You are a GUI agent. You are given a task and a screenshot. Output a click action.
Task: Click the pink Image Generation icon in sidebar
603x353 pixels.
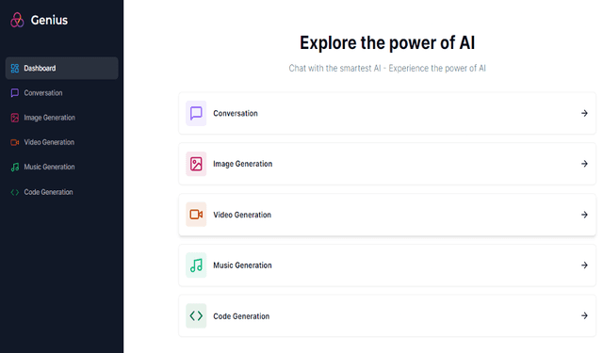[15, 118]
